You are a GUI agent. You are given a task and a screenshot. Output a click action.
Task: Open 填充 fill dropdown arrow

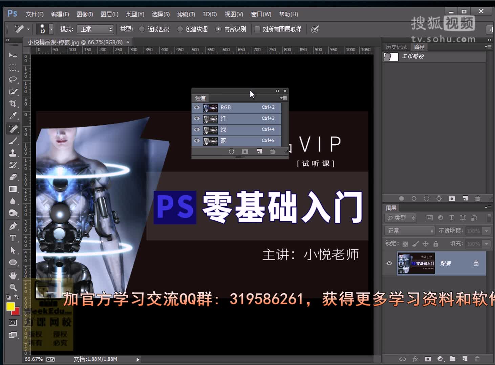pos(487,244)
